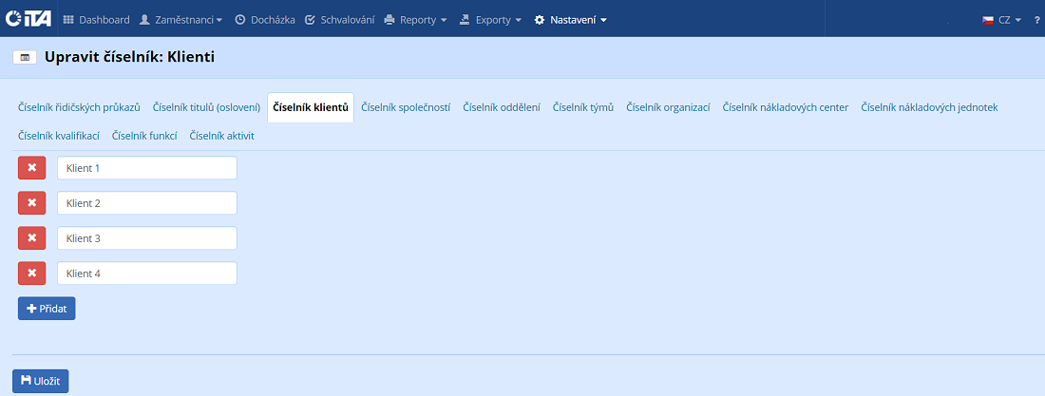Go to Docházka attendance page
This screenshot has width=1045, height=396.
point(265,20)
